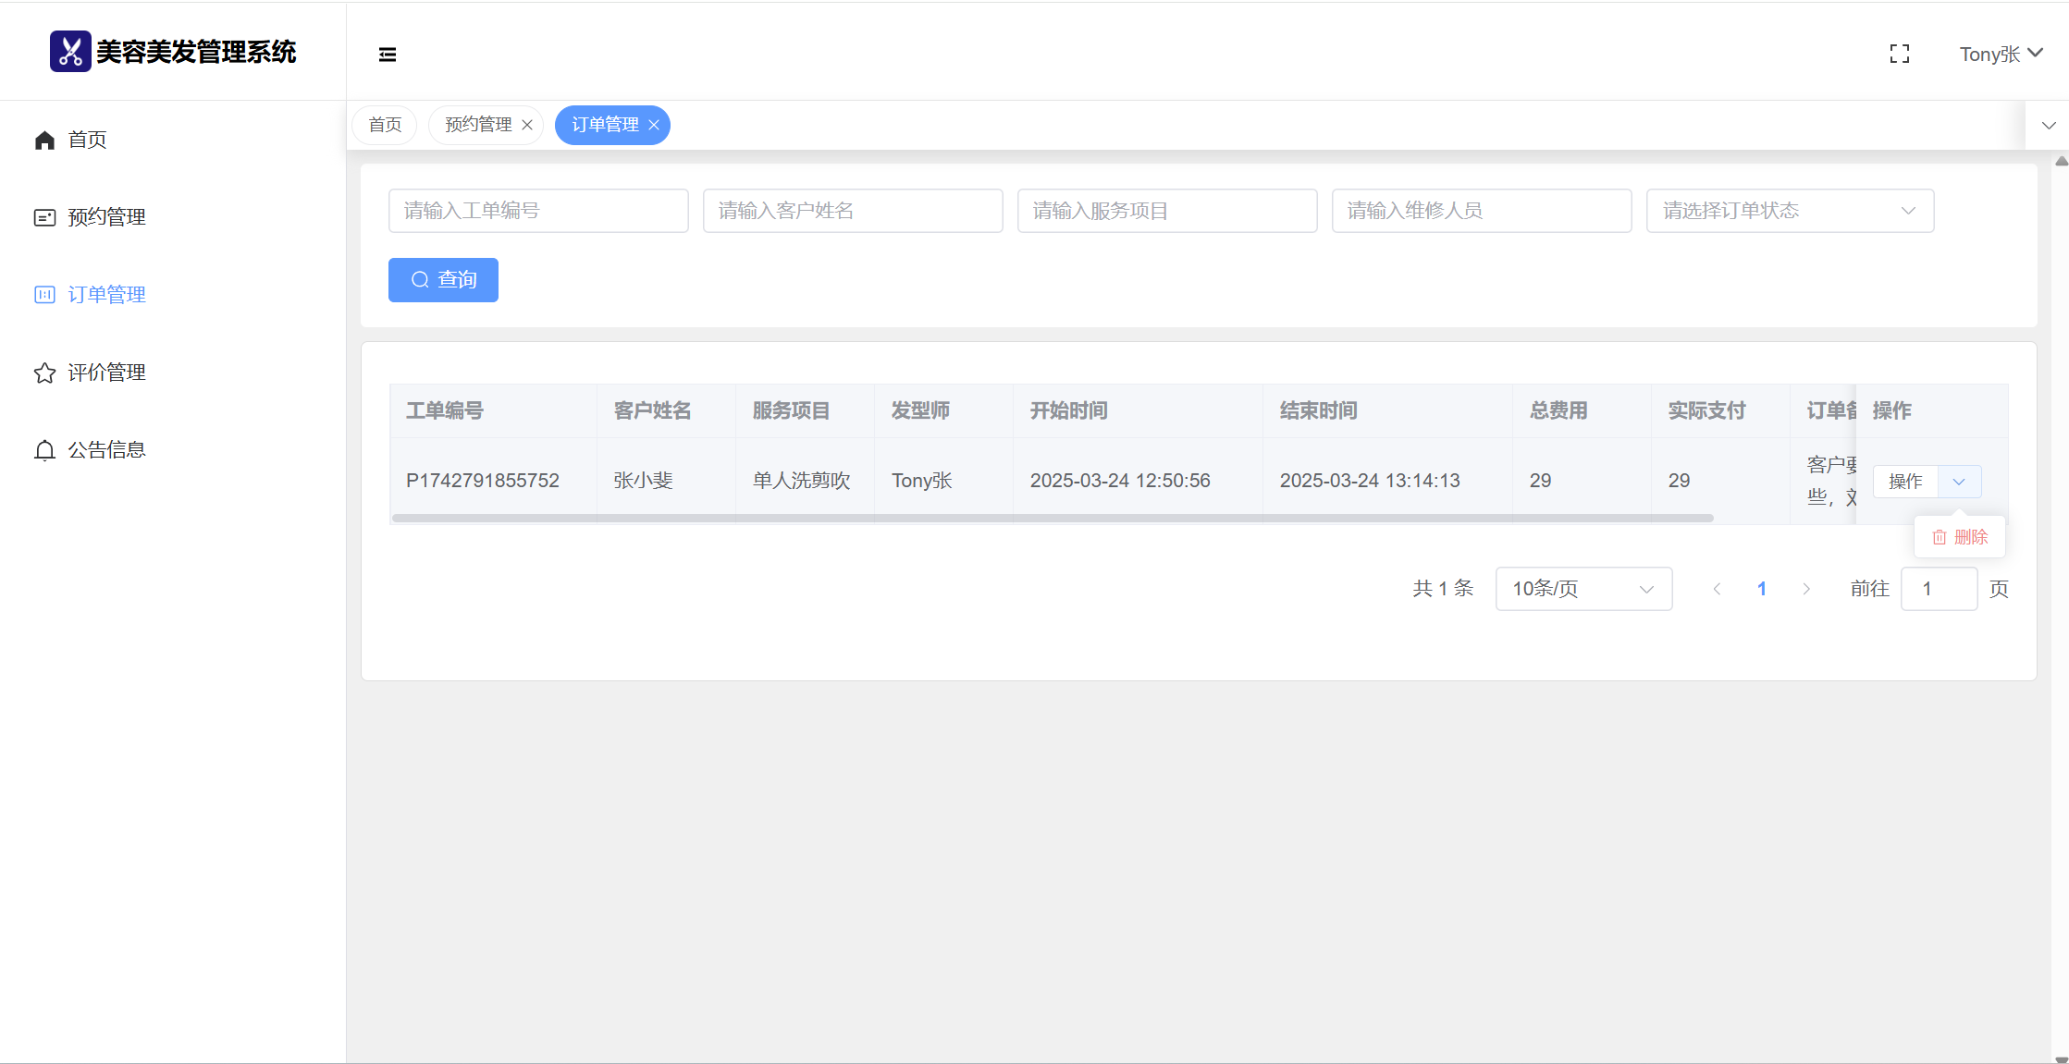Image resolution: width=2069 pixels, height=1064 pixels.
Task: Collapse sidebar with hamburger menu icon
Action: click(388, 55)
